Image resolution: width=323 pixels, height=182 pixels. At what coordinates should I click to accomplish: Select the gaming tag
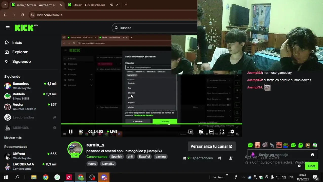pos(161,157)
